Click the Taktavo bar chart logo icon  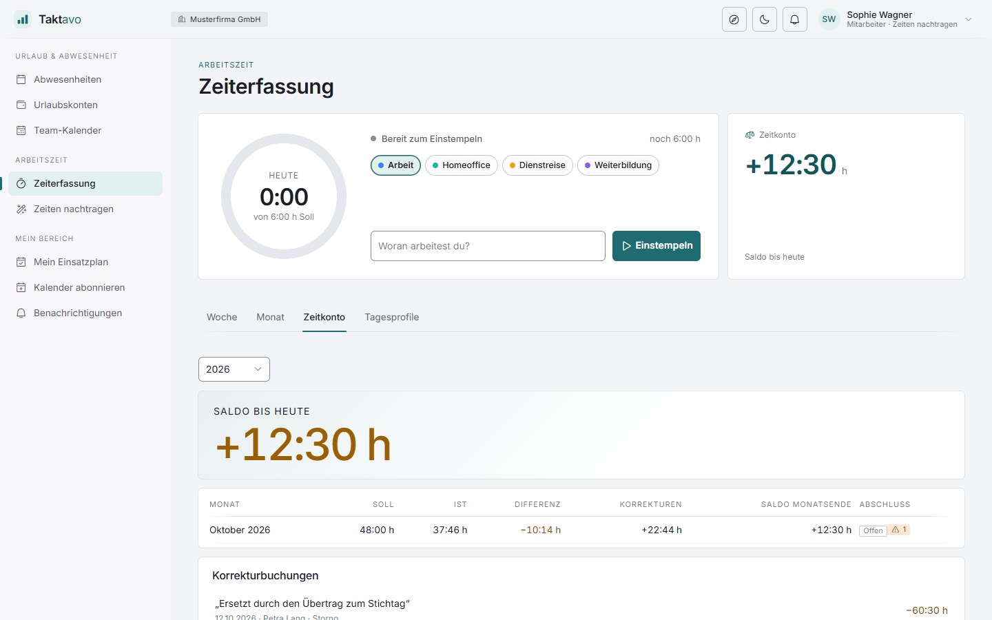point(23,19)
